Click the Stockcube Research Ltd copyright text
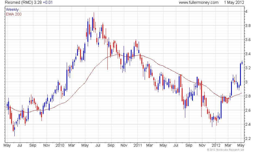This screenshot has height=152, width=267. coord(226,150)
